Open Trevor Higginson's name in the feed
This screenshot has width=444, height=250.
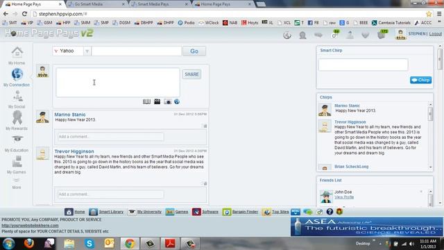74,151
